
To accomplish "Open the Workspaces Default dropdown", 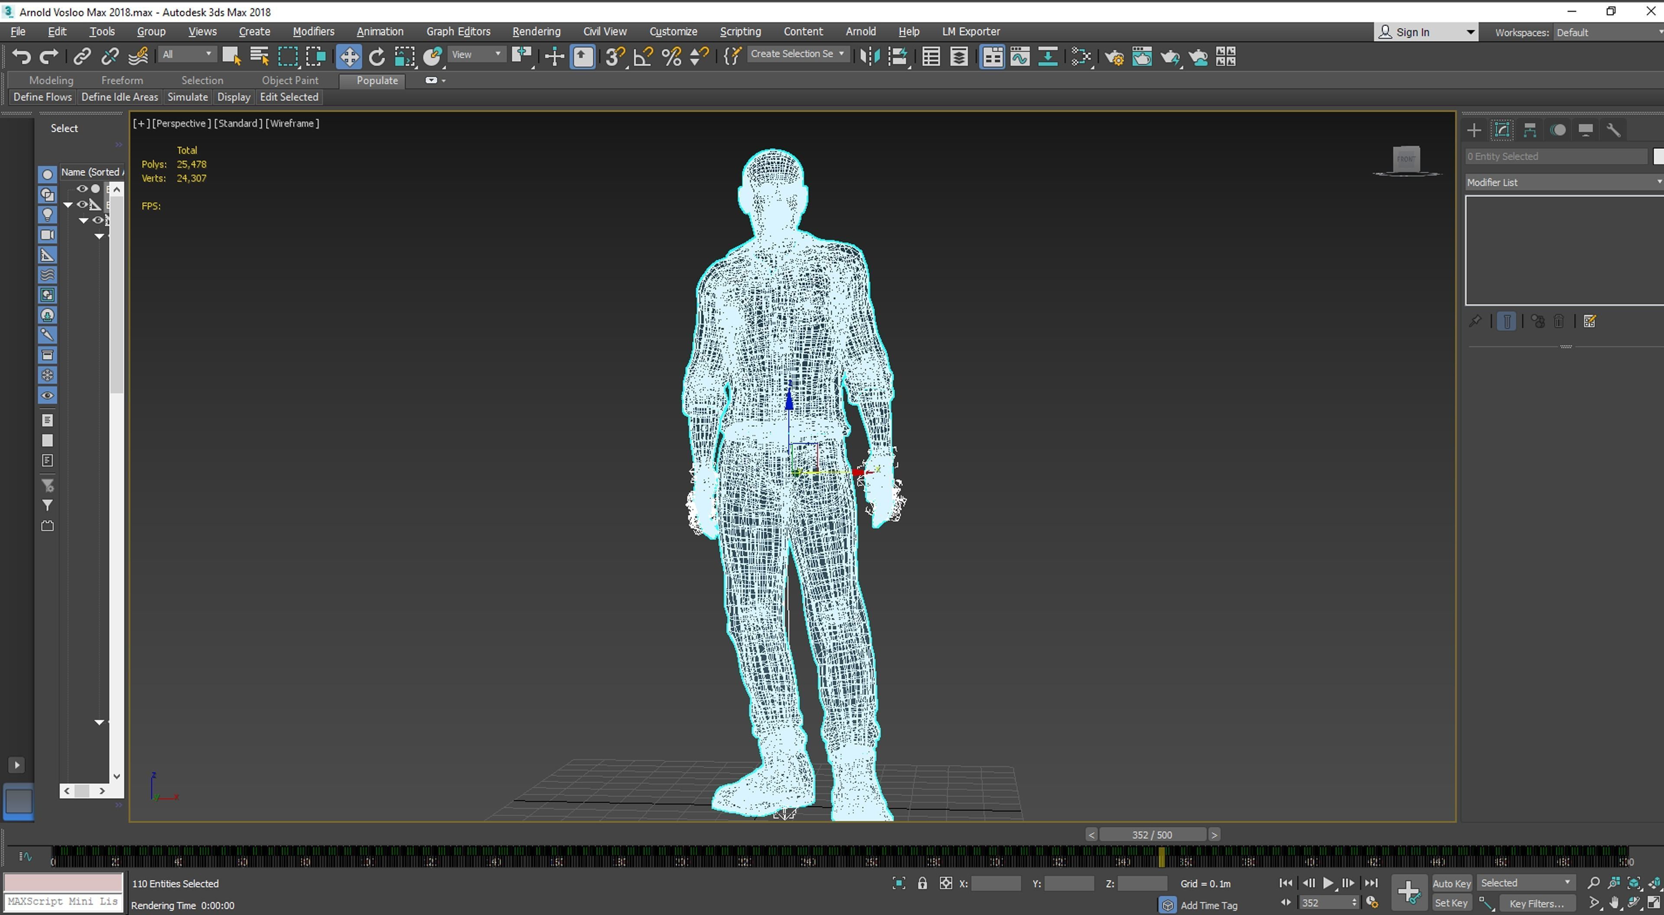I will tap(1609, 32).
